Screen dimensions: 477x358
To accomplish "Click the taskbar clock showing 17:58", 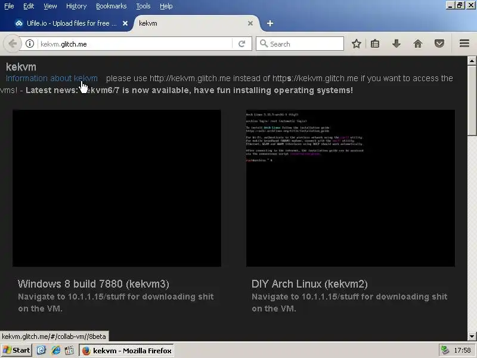I will (463, 350).
